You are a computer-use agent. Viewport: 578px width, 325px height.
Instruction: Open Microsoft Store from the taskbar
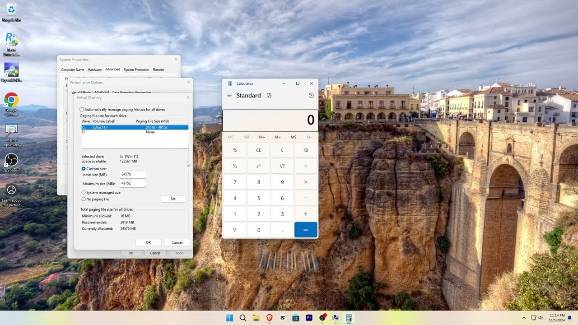point(296,318)
